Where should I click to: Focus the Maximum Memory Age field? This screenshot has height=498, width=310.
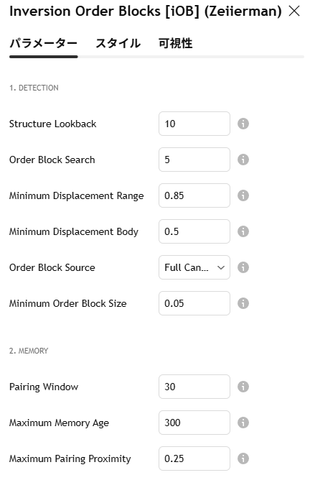194,423
